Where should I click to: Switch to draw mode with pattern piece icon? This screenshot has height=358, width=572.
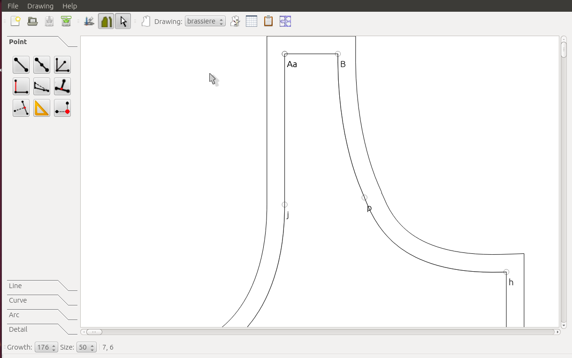point(106,21)
